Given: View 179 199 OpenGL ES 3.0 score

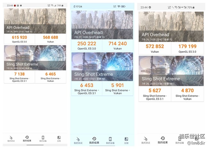Looking at the screenshot, I should [x=188, y=48].
